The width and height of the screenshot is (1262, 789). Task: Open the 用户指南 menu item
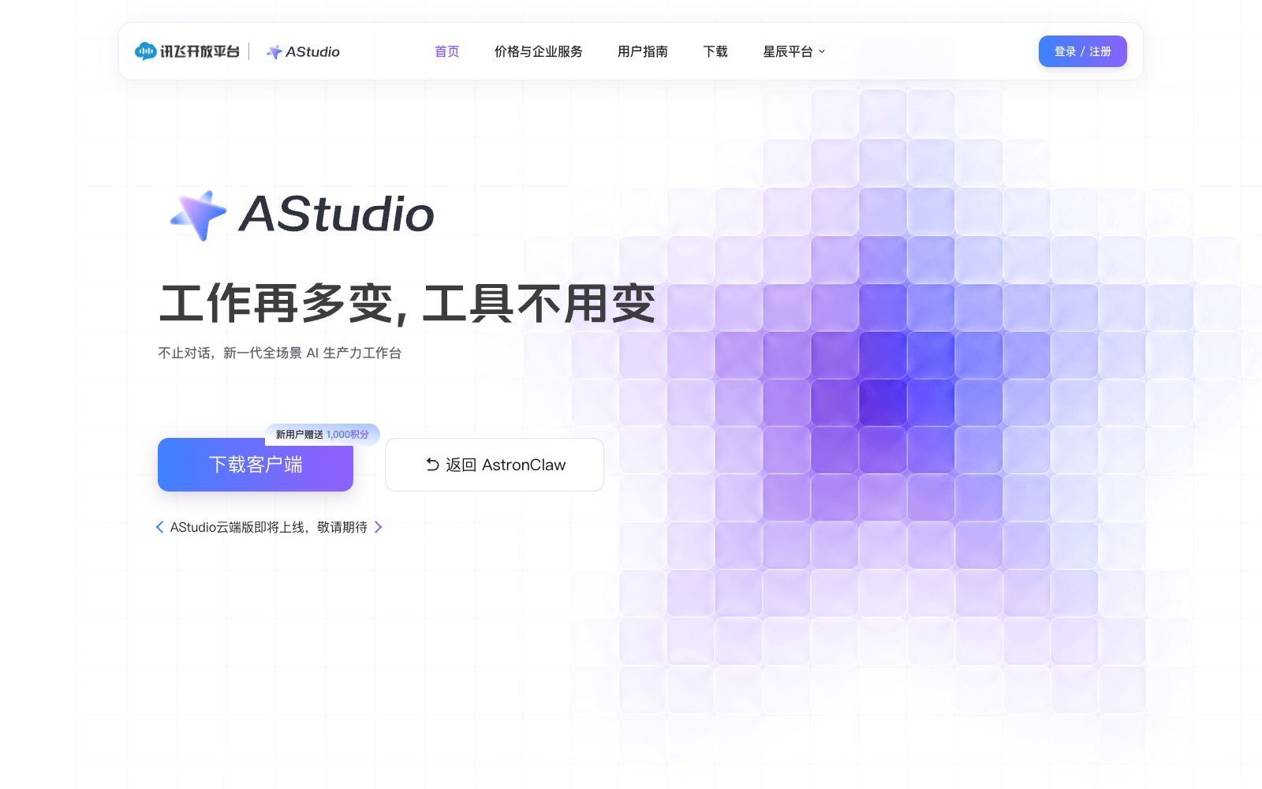(x=643, y=51)
